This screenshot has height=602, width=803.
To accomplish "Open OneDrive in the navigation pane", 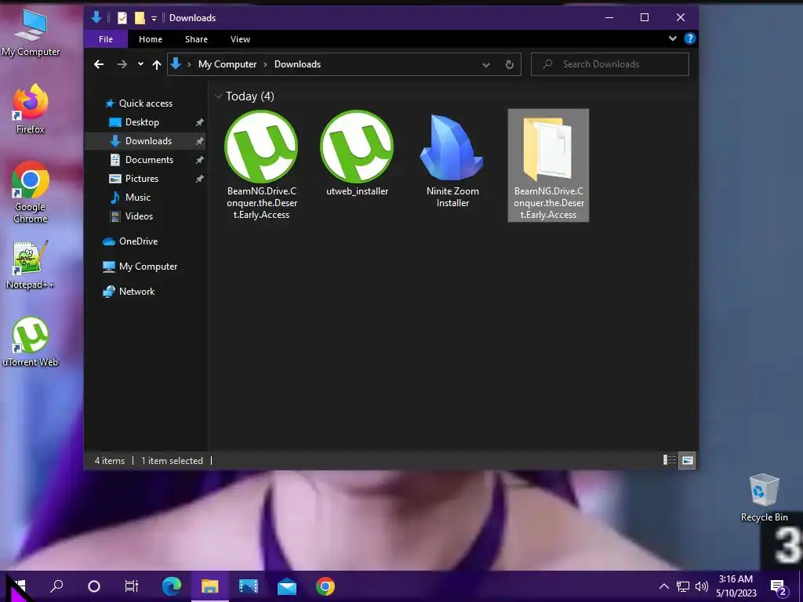I will 138,241.
